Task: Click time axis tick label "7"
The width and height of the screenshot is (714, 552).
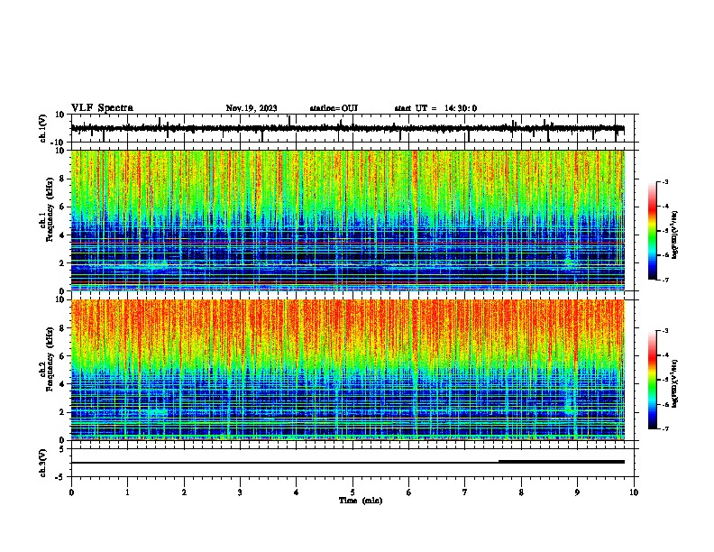Action: 465,492
